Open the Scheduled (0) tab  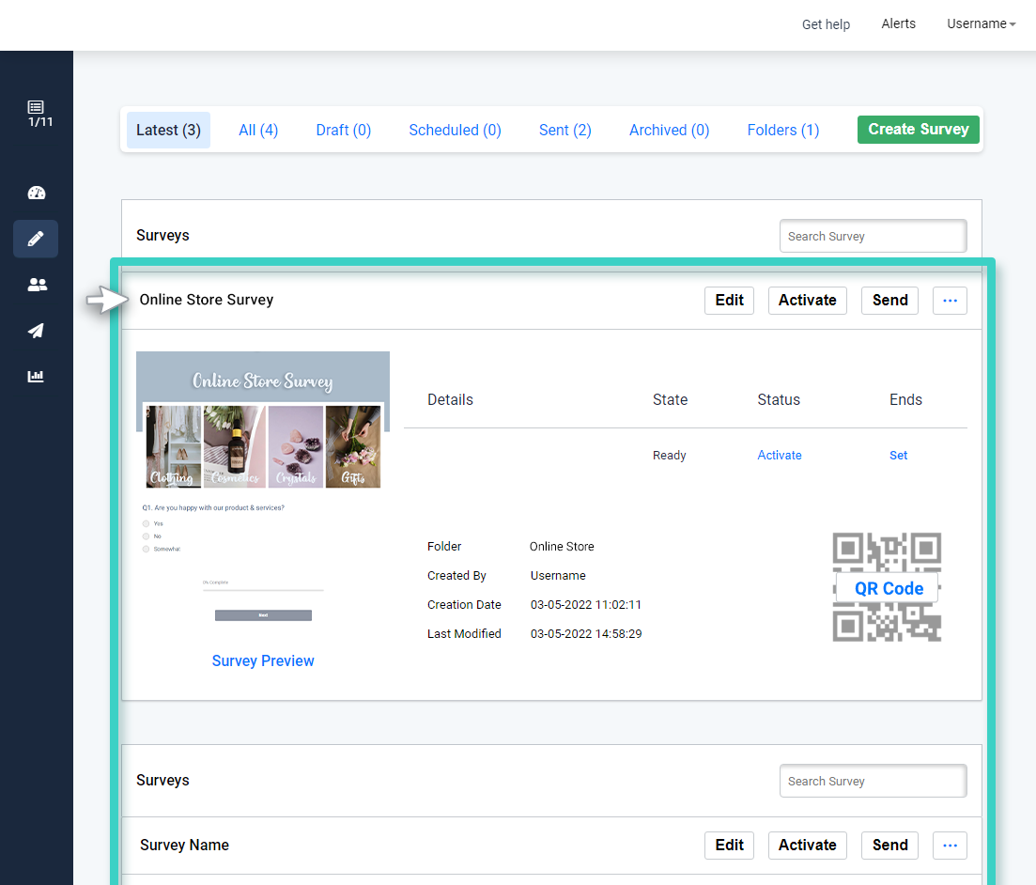tap(456, 131)
